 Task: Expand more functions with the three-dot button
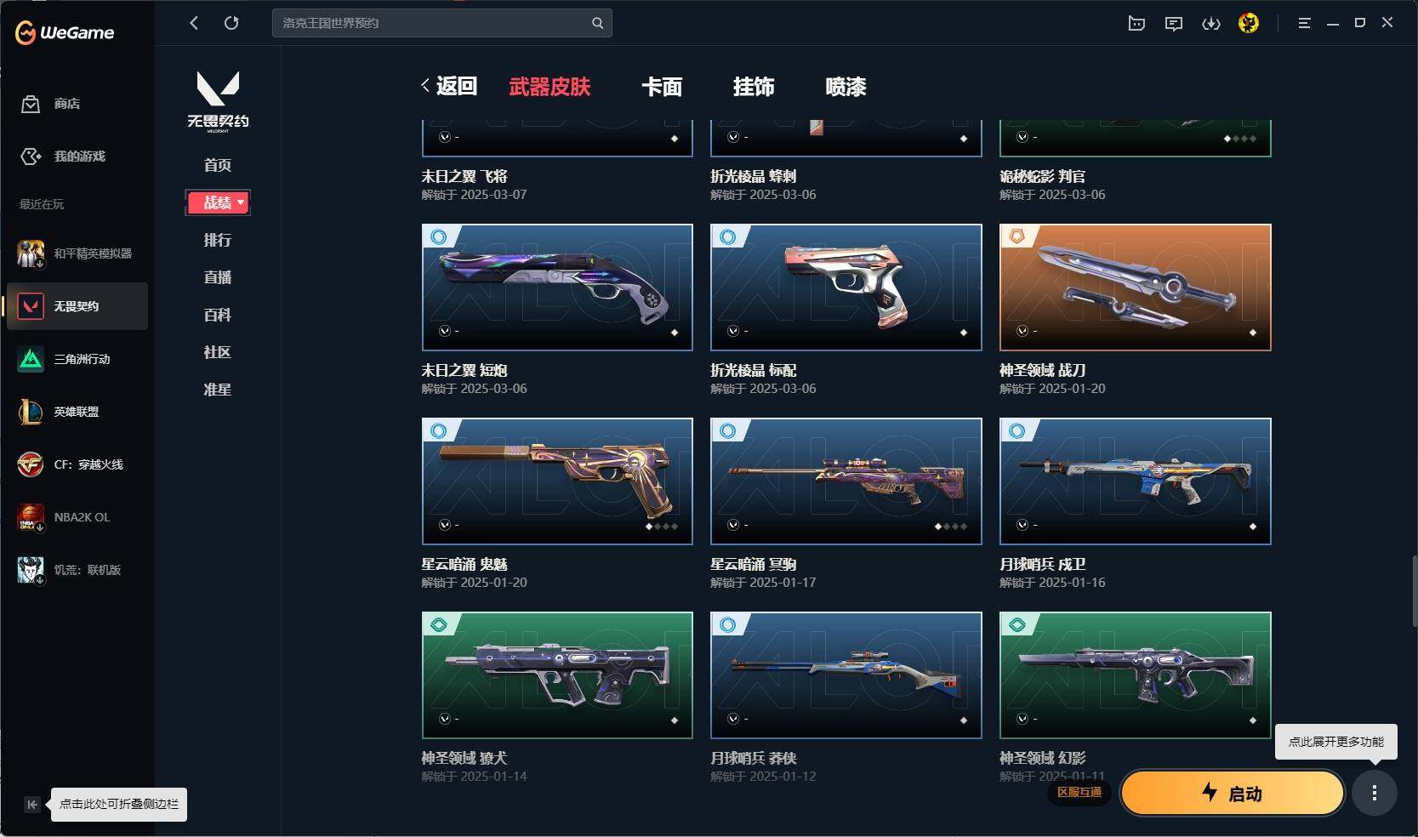[x=1375, y=793]
